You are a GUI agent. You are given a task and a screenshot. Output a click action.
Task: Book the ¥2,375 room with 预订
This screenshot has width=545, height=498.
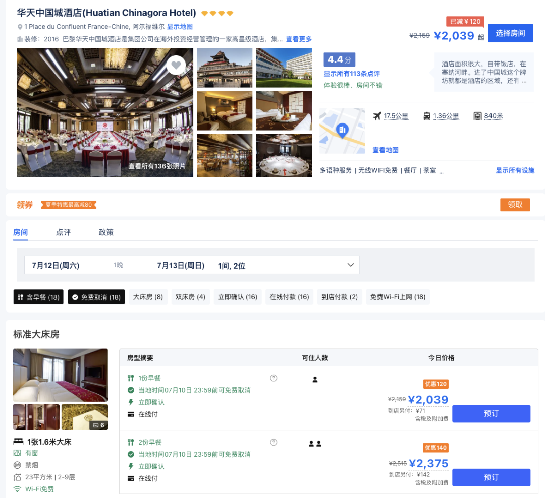[x=491, y=477]
